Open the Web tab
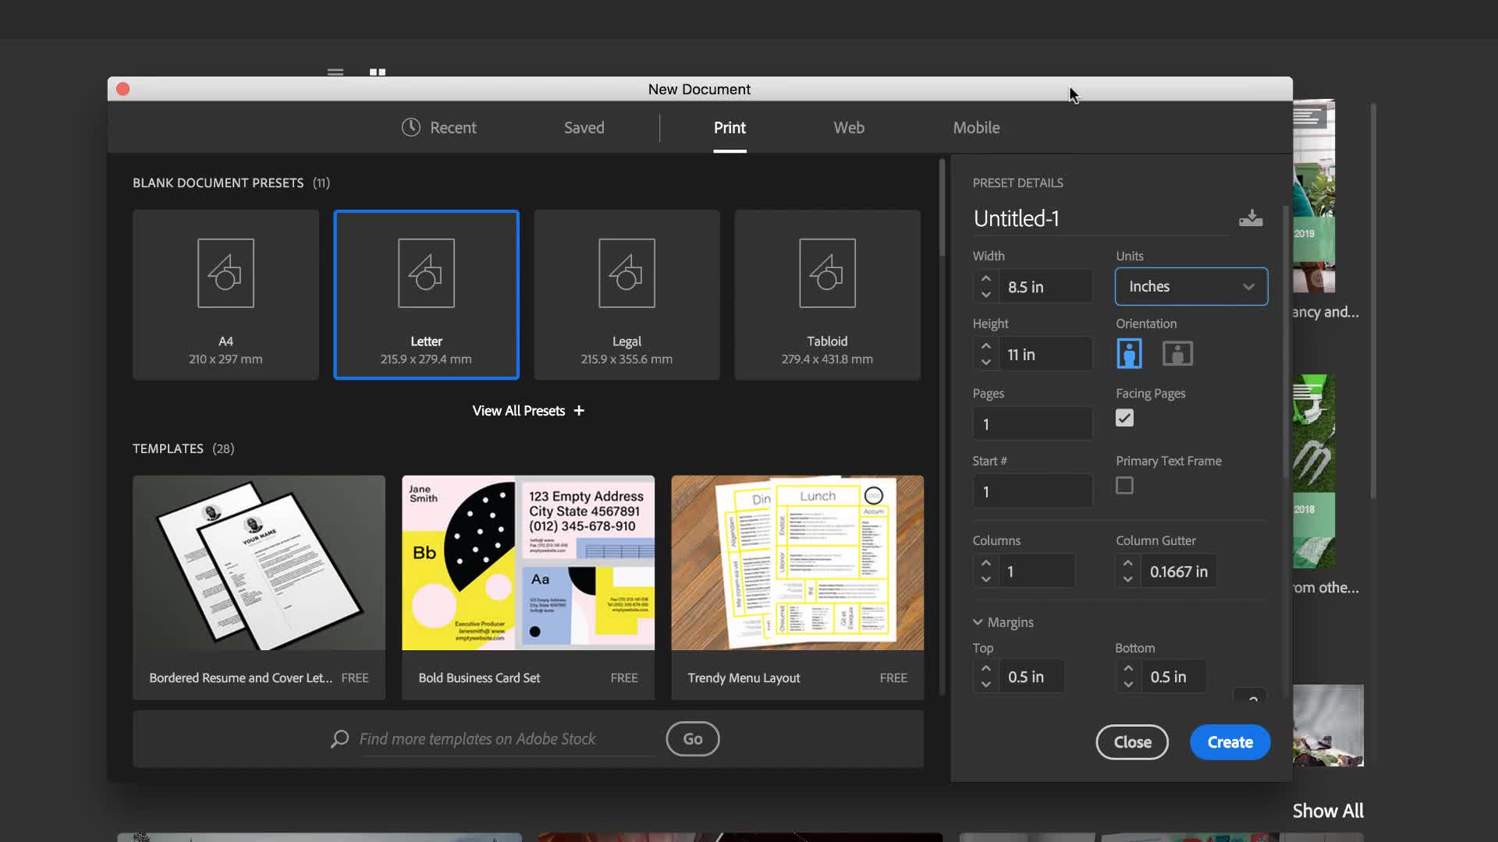Image resolution: width=1498 pixels, height=842 pixels. tap(849, 127)
